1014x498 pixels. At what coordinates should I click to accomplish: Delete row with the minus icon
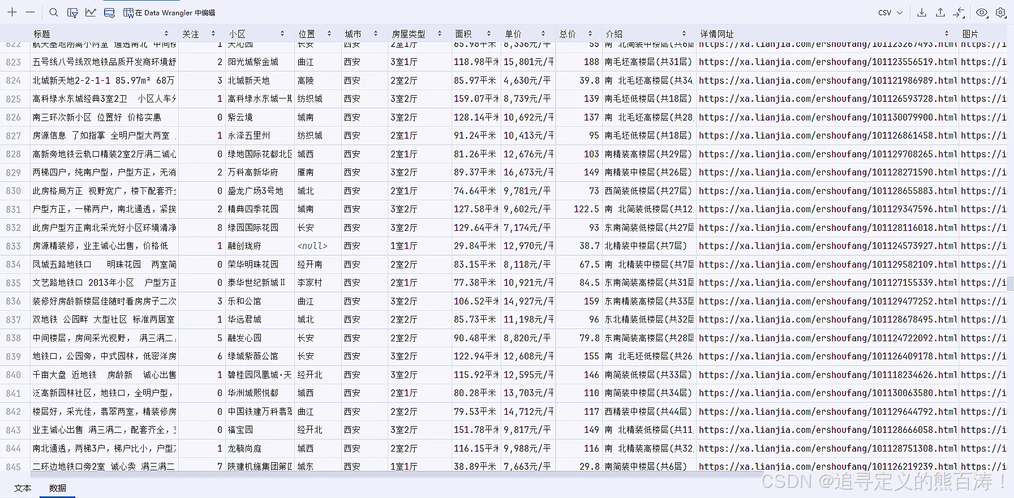pos(31,12)
